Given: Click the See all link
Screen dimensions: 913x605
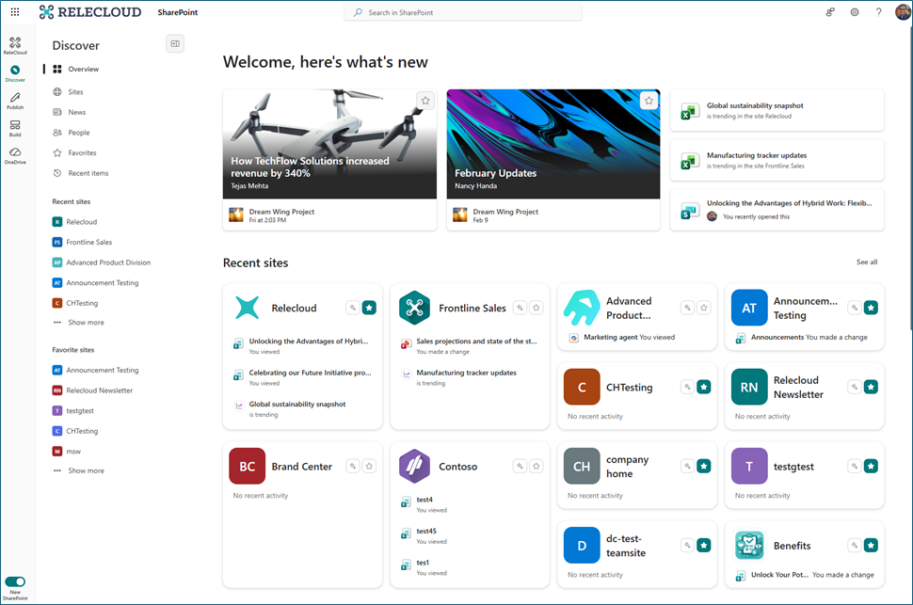Looking at the screenshot, I should click(866, 263).
